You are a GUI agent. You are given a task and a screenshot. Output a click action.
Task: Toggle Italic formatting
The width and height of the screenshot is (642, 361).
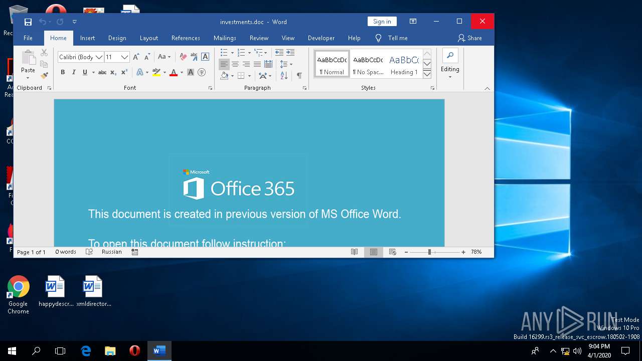click(74, 73)
